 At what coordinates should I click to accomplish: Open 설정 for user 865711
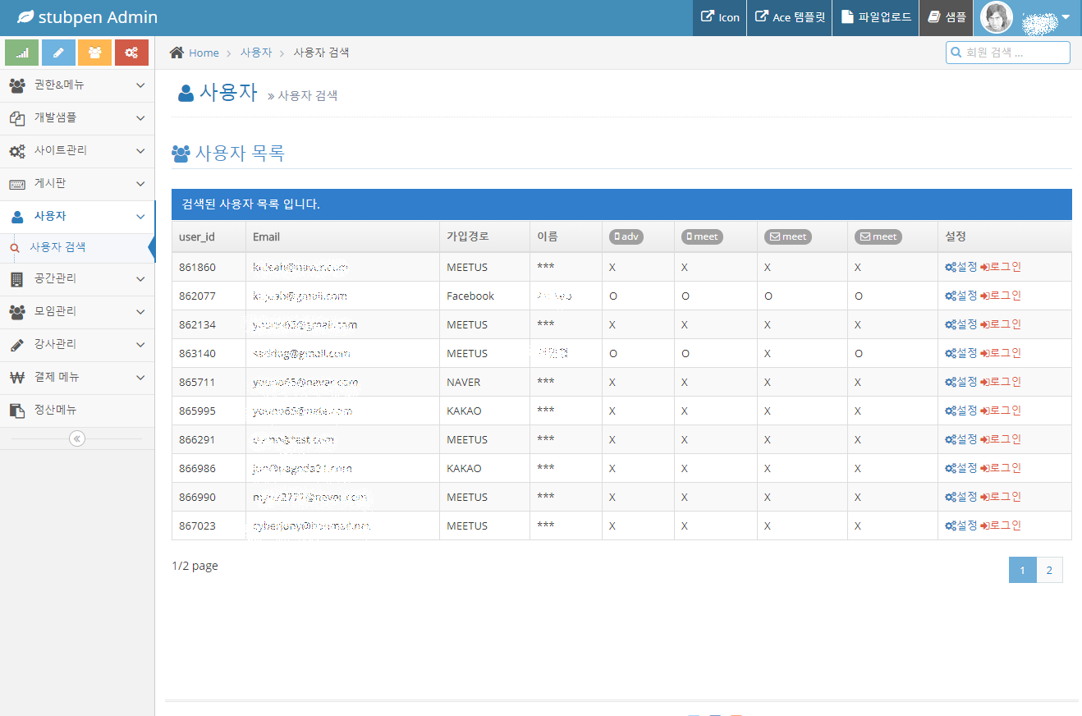tap(961, 382)
